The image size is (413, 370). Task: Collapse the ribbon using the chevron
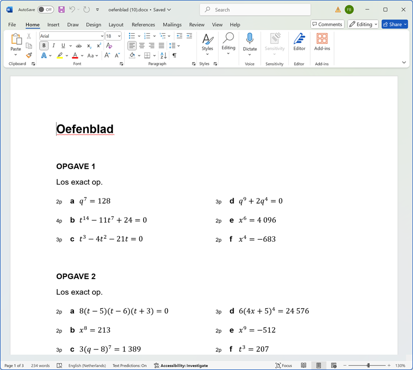point(404,62)
